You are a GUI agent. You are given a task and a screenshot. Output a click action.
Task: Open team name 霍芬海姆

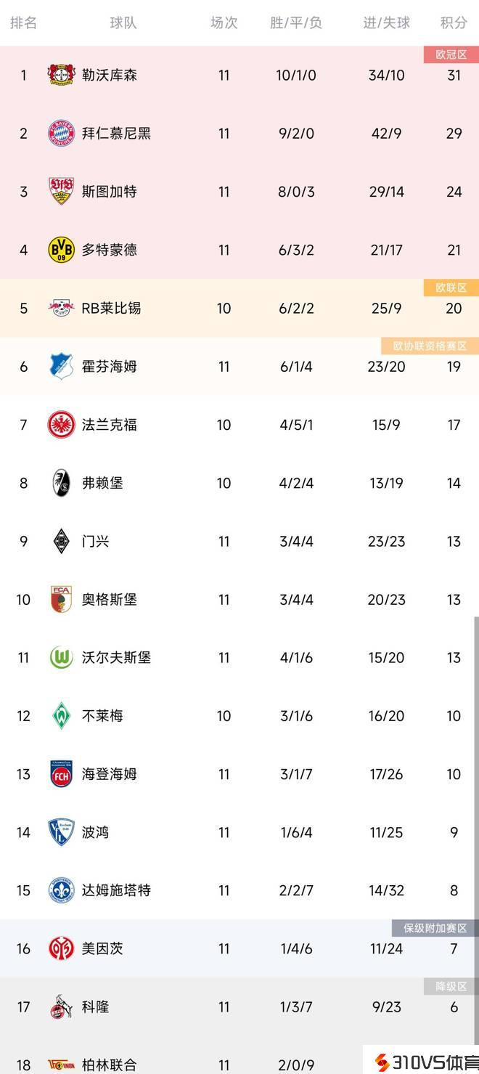coord(109,367)
